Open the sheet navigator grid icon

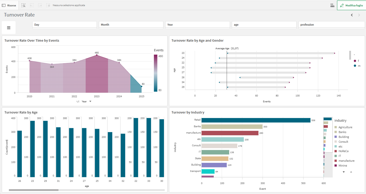point(332,5)
